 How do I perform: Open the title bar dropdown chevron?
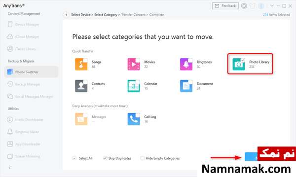click(x=272, y=6)
